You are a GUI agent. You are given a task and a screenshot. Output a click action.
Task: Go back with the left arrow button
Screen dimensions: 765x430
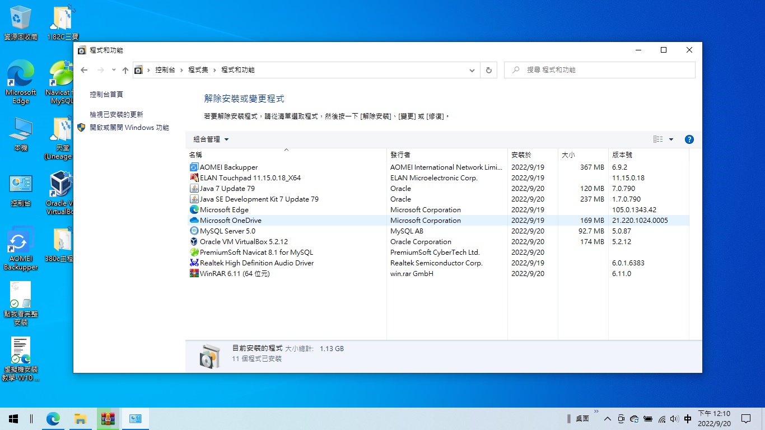84,70
